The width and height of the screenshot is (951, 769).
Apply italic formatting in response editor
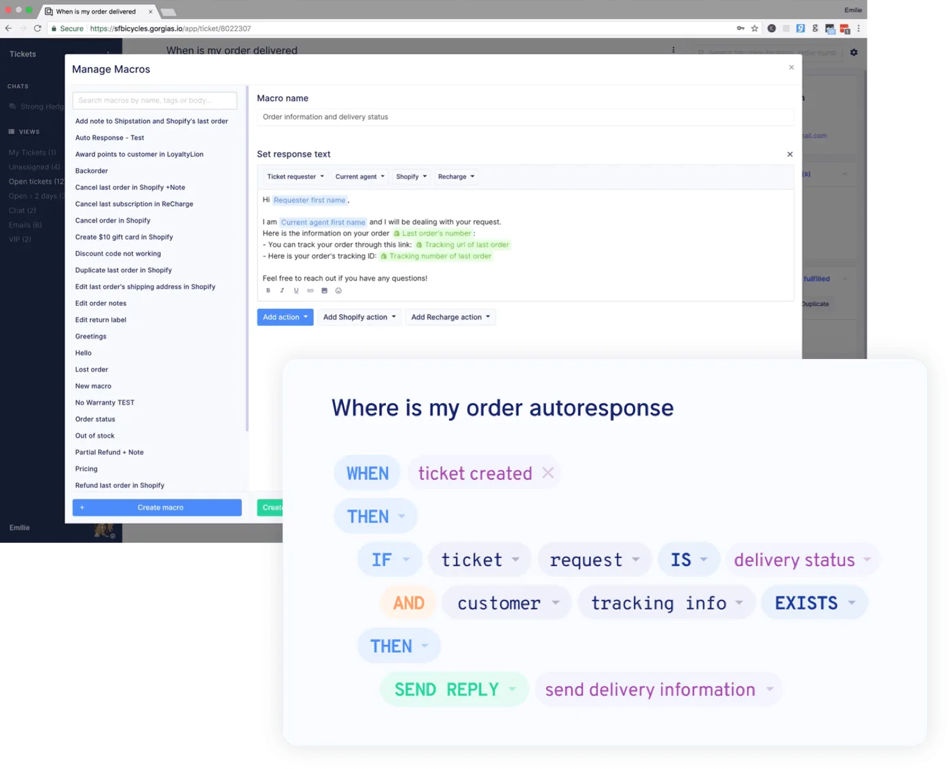coord(282,290)
